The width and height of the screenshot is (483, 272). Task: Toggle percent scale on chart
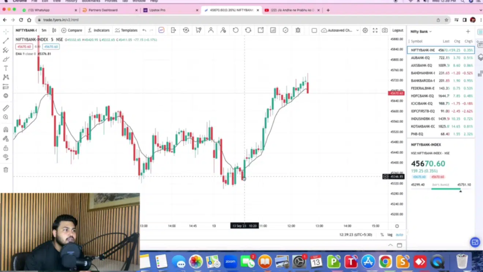pyautogui.click(x=382, y=235)
